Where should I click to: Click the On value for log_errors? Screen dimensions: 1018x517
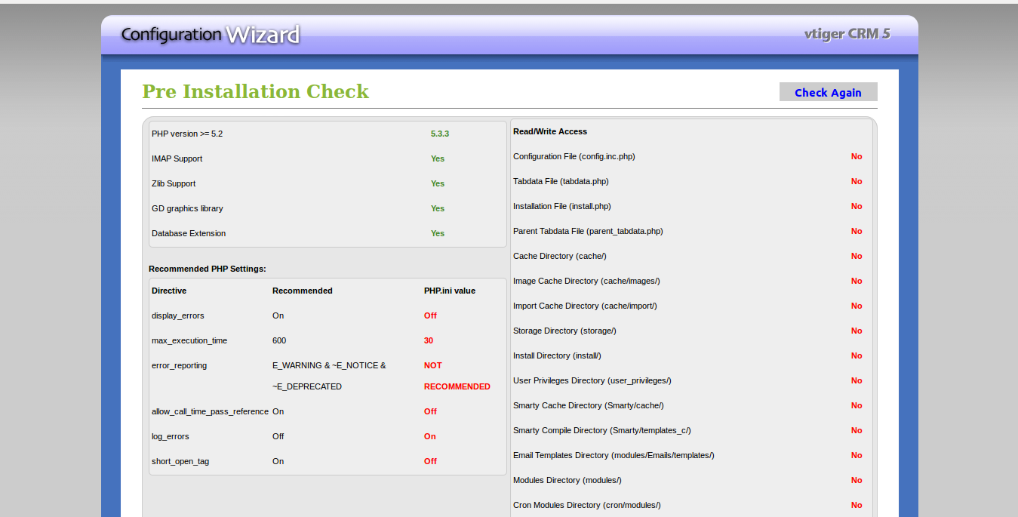click(x=430, y=436)
